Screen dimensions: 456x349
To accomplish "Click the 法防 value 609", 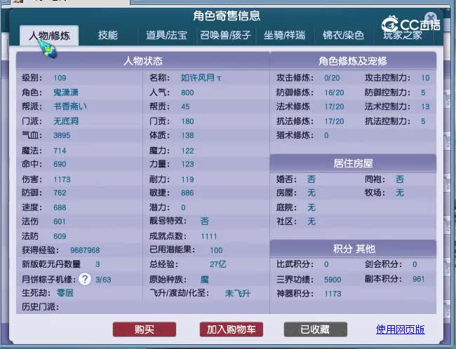I will (60, 236).
